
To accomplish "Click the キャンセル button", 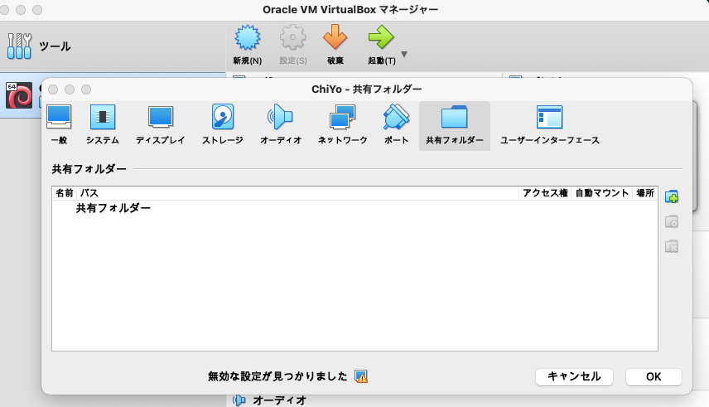I will [574, 376].
